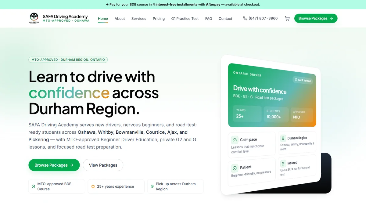
Task: Go to the Home nav item
Action: tap(103, 19)
